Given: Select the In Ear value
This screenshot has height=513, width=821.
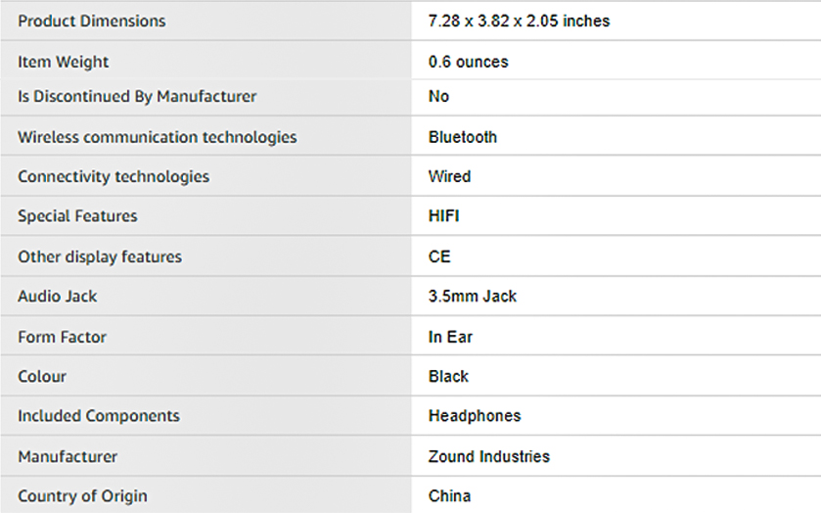Looking at the screenshot, I should pyautogui.click(x=450, y=337).
